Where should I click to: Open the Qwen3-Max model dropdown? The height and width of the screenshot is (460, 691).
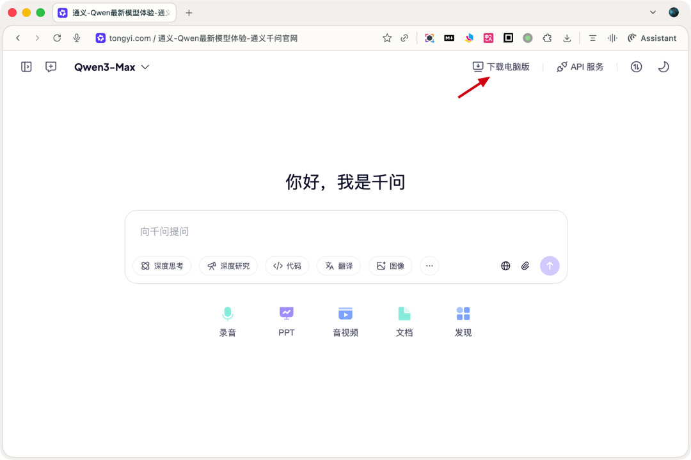(x=113, y=66)
